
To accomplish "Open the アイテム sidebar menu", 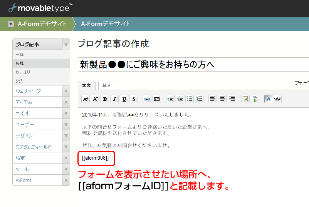I will (x=37, y=102).
